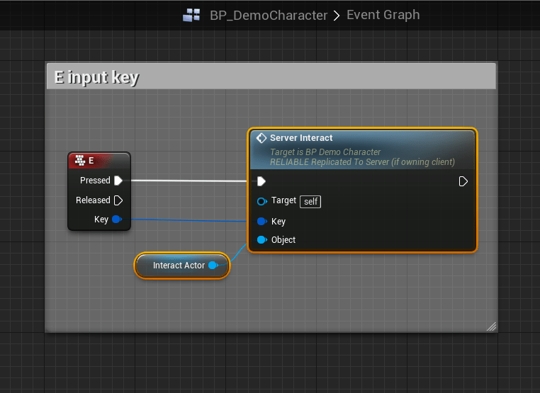This screenshot has height=393, width=540.
Task: Click the Key output pin on E node
Action: (x=116, y=220)
